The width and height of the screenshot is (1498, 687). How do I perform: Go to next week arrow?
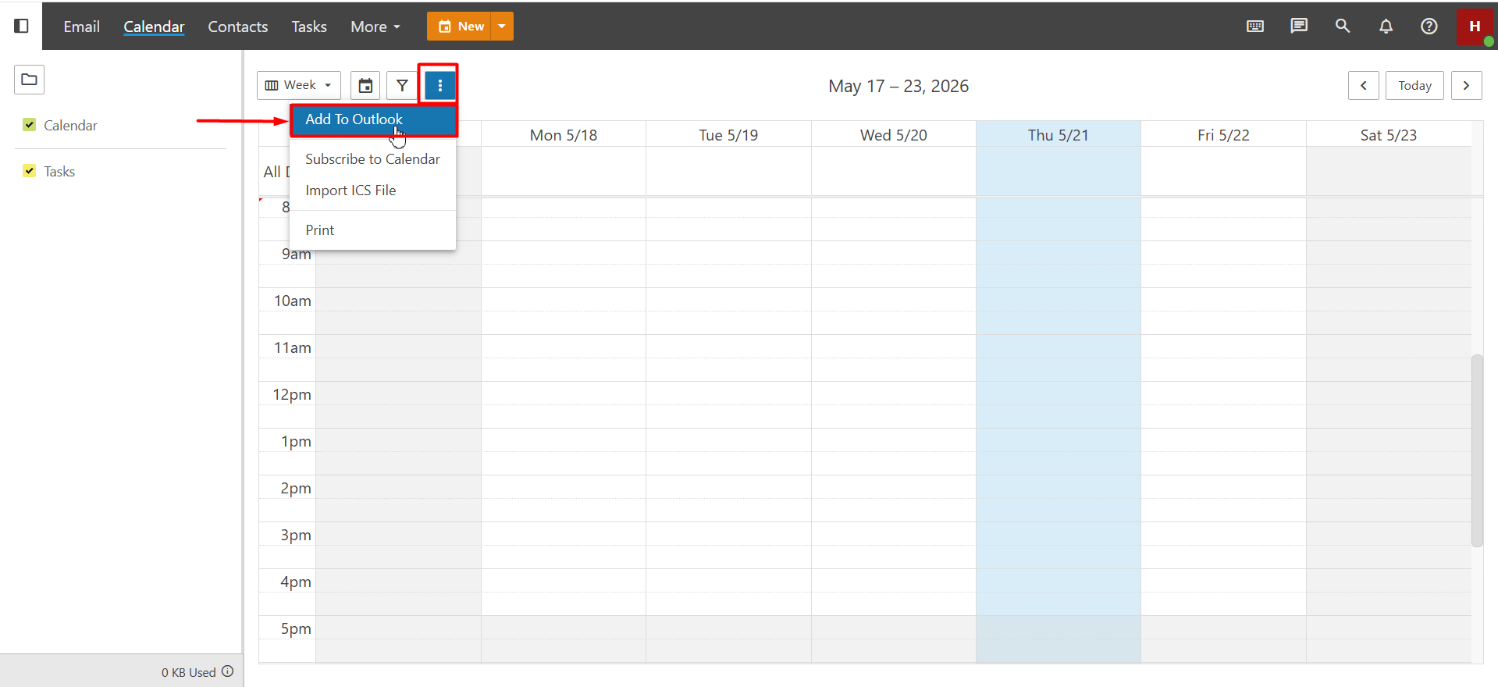pyautogui.click(x=1467, y=85)
